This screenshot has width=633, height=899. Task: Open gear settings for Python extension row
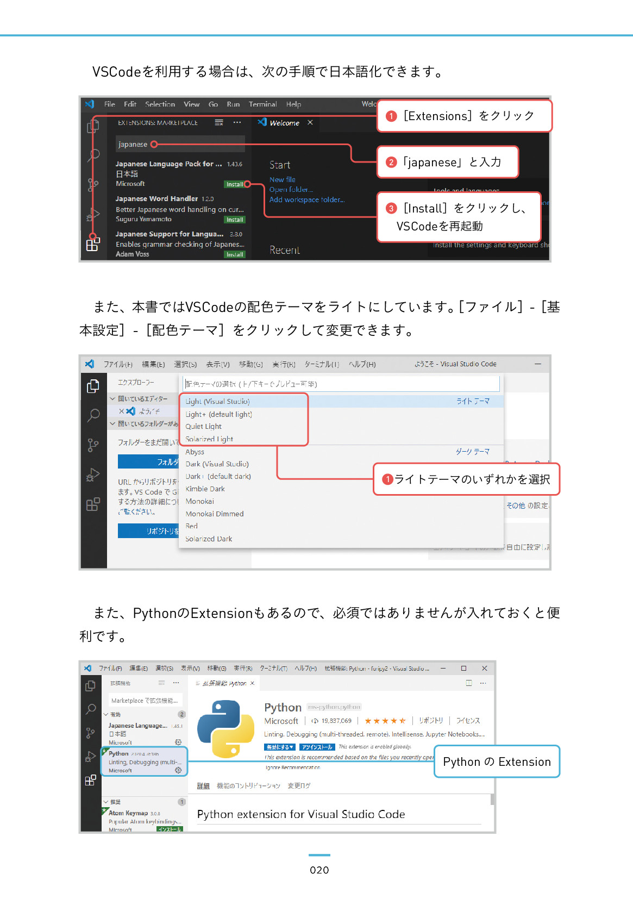tap(178, 770)
